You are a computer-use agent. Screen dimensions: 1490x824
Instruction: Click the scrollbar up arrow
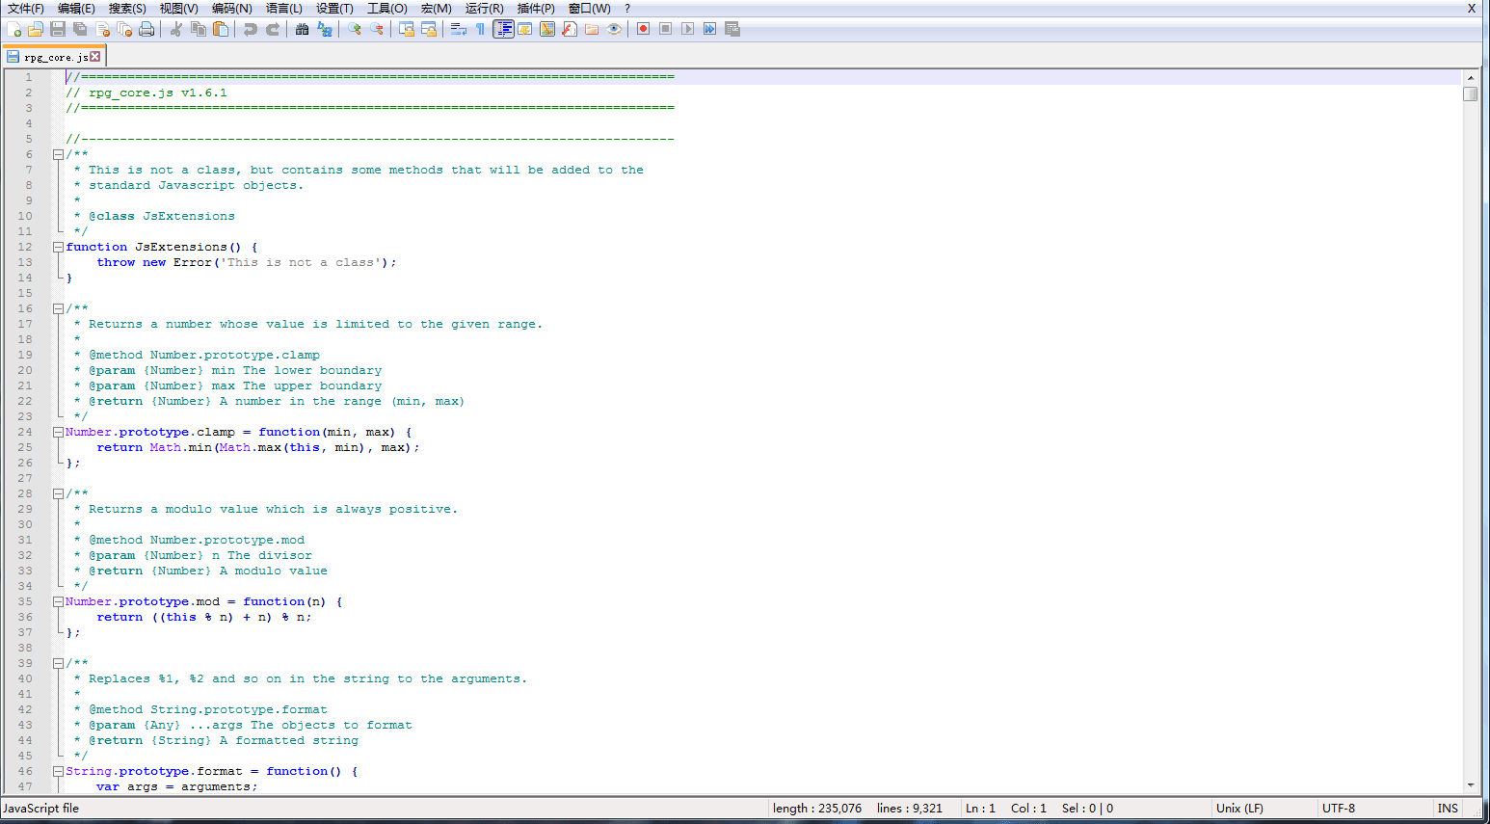[1470, 77]
